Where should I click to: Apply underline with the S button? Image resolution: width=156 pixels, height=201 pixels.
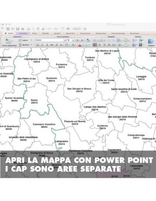[x=47, y=45]
